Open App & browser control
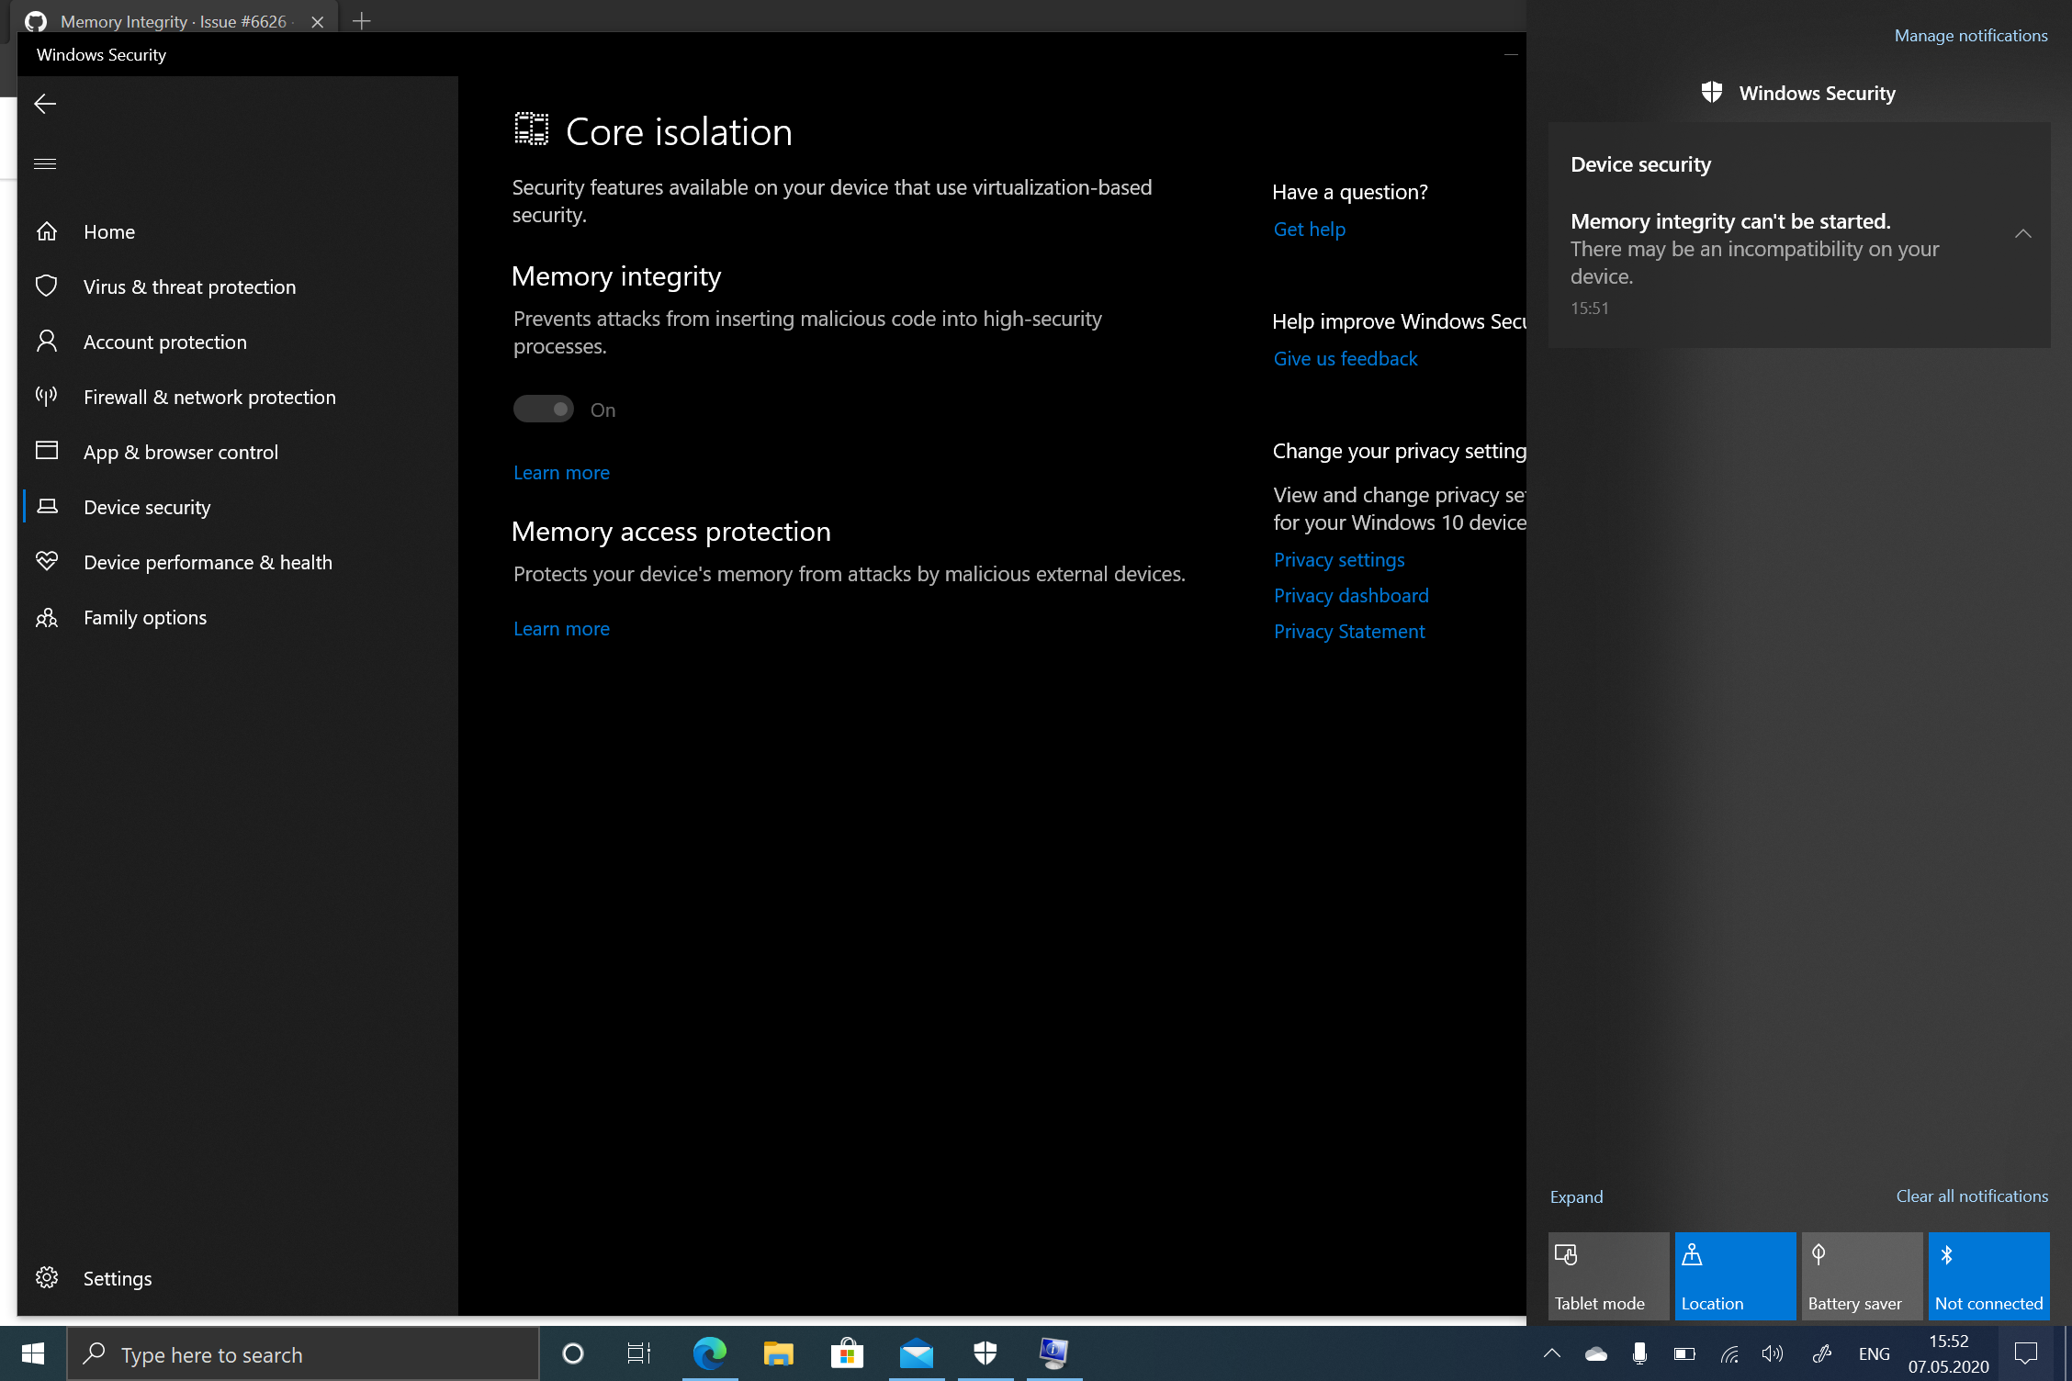 (180, 452)
